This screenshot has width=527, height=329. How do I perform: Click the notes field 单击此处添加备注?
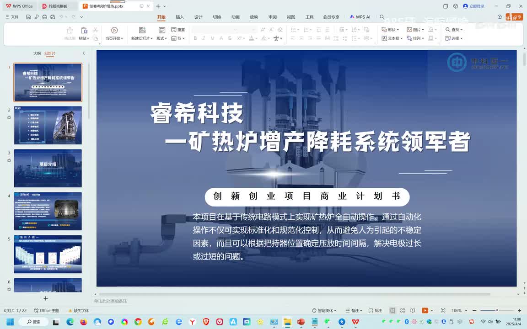pos(111,301)
